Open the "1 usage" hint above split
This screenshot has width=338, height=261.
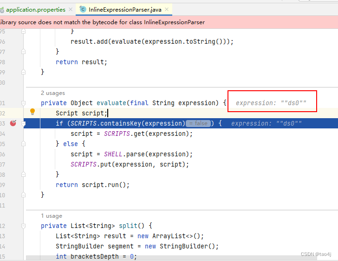(52, 216)
